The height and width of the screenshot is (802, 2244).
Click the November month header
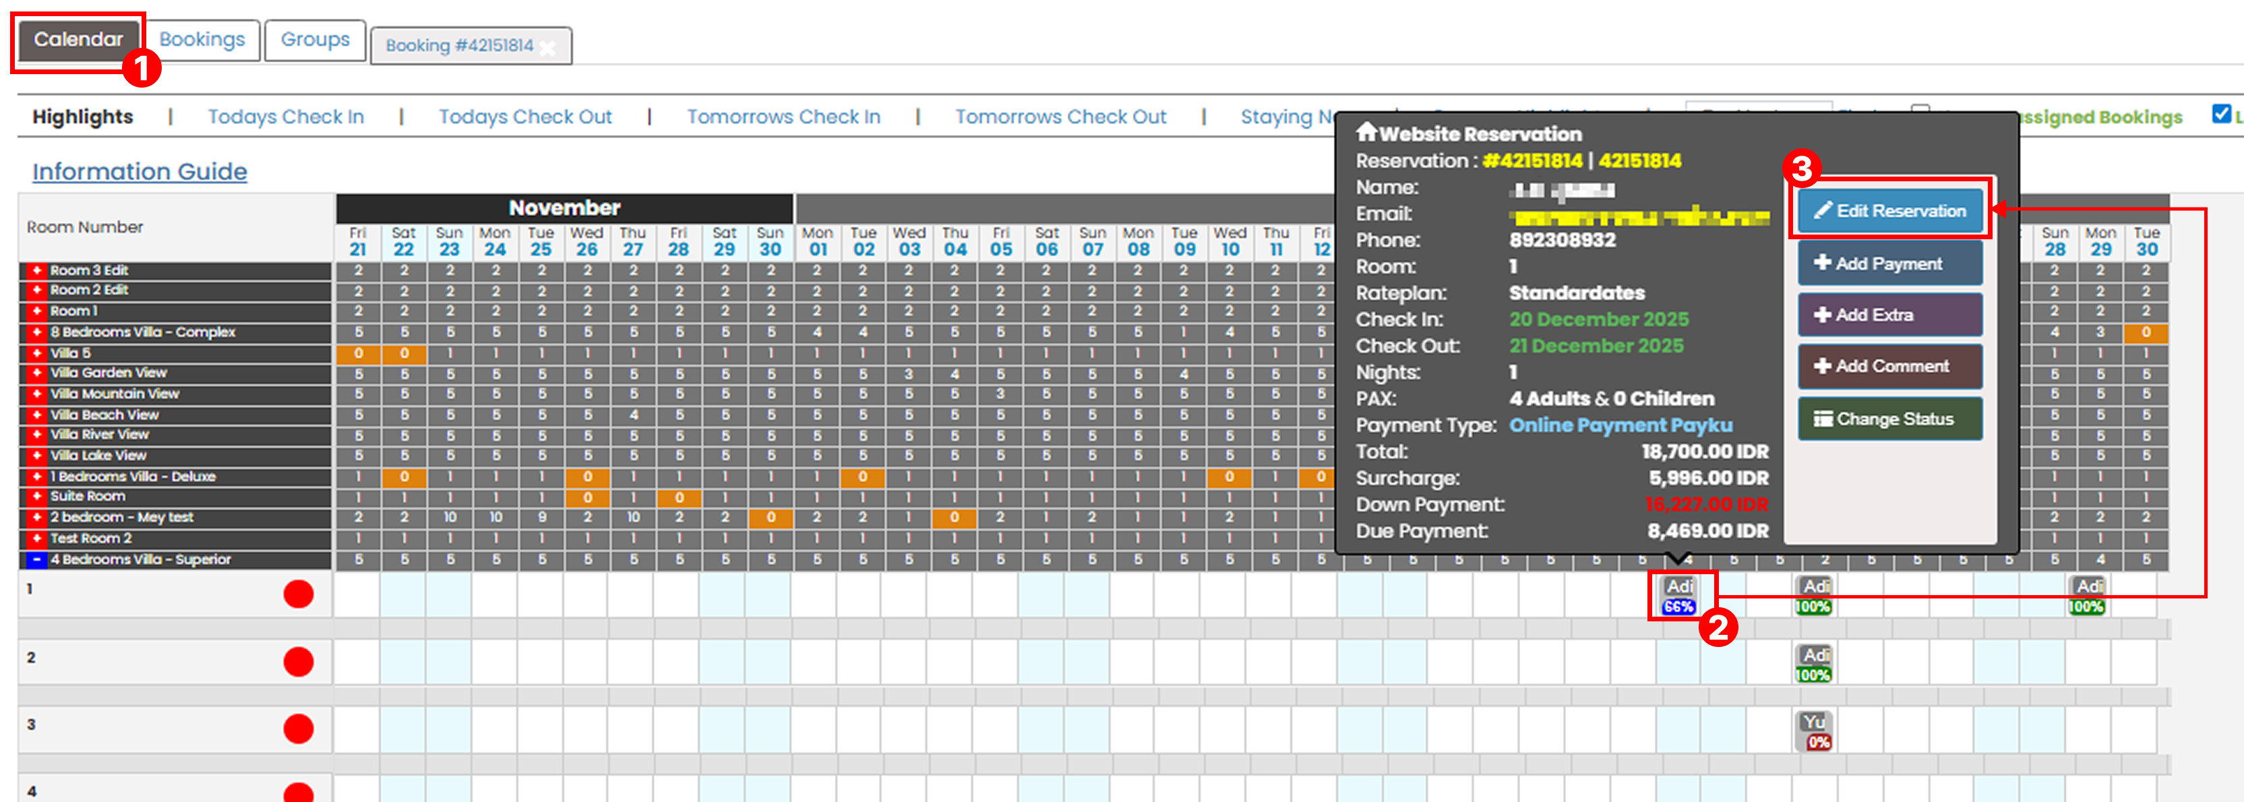(x=564, y=208)
